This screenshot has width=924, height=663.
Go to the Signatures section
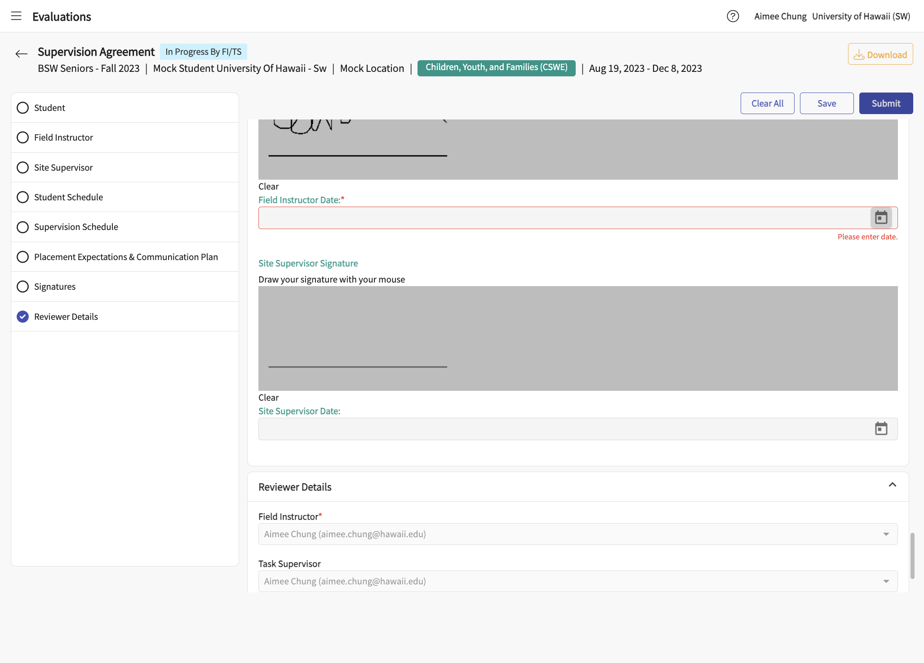coord(125,287)
